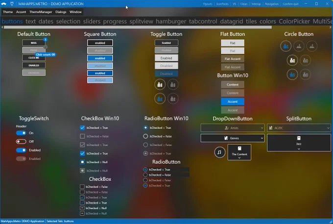This screenshot has width=333, height=224.
Task: Open the hamburger tab
Action: 171,22
